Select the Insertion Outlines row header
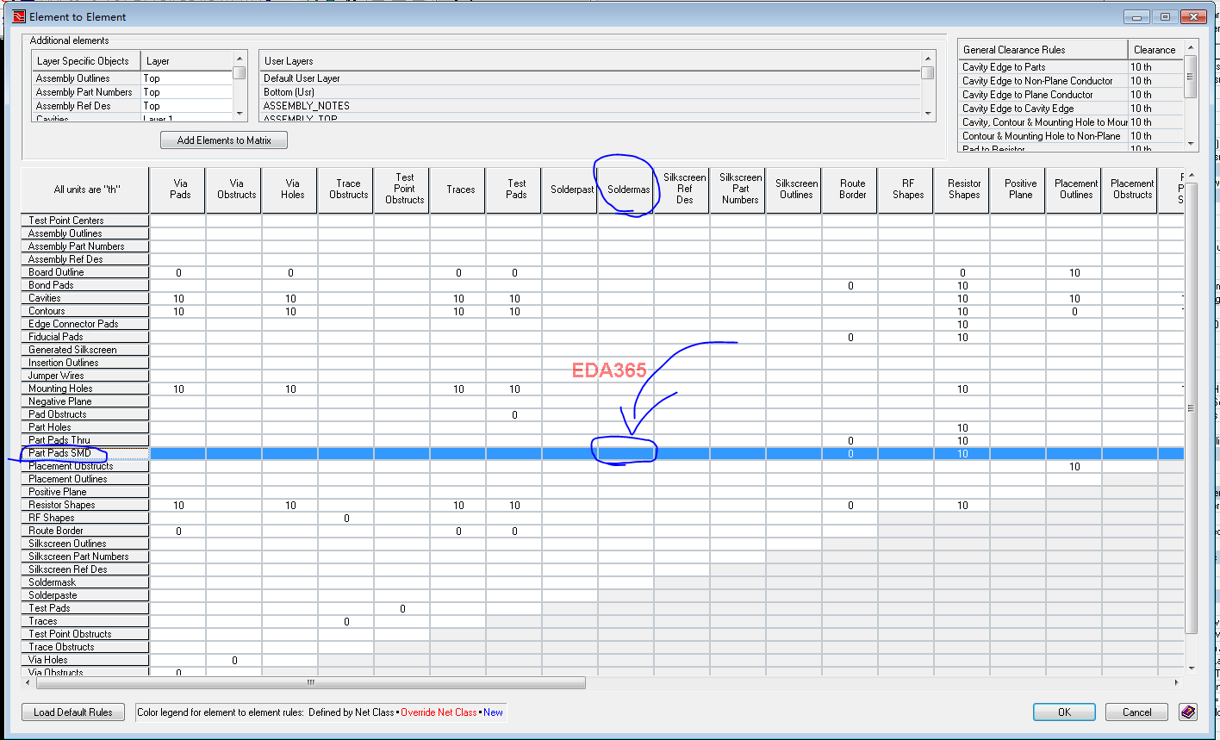1220x740 pixels. point(85,363)
